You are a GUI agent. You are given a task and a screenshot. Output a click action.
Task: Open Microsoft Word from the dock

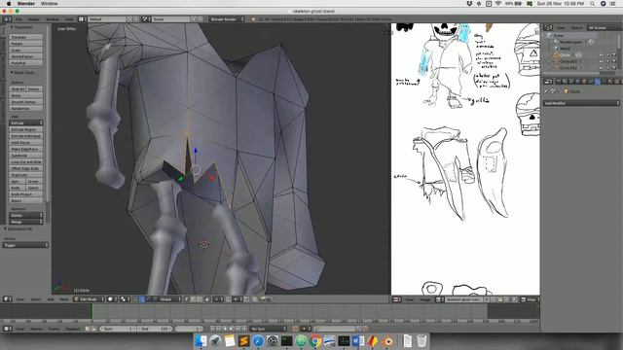(358, 341)
